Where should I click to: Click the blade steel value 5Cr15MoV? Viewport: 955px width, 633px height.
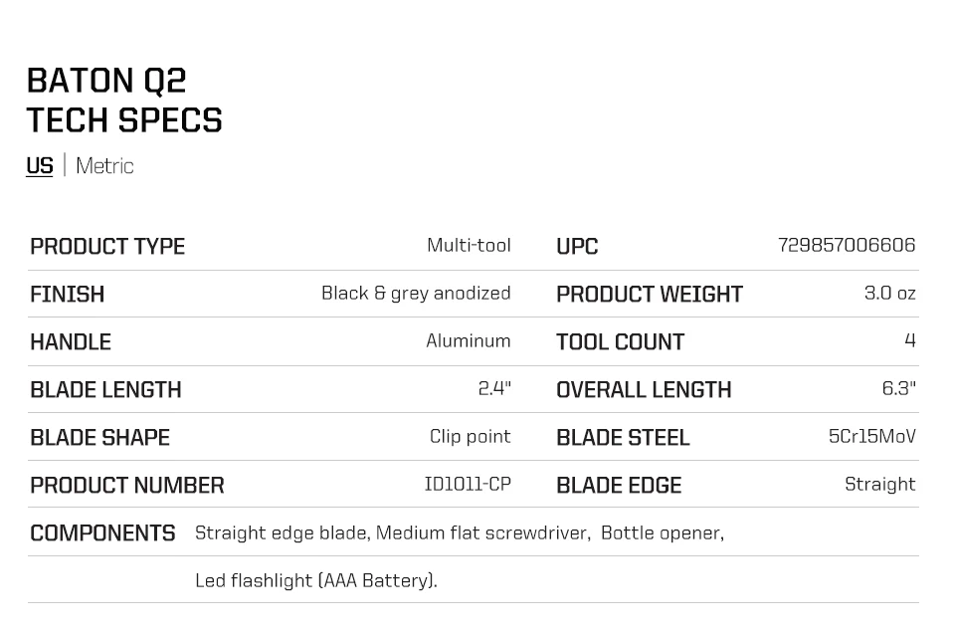tap(872, 436)
